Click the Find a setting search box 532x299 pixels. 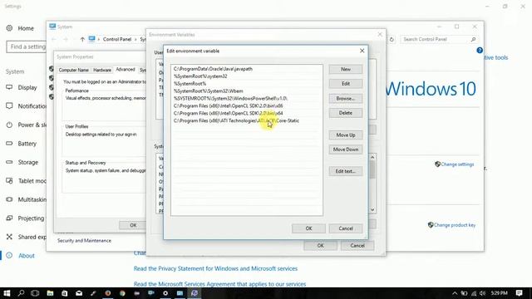click(26, 47)
